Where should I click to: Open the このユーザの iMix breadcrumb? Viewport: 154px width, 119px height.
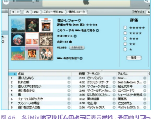54,12
